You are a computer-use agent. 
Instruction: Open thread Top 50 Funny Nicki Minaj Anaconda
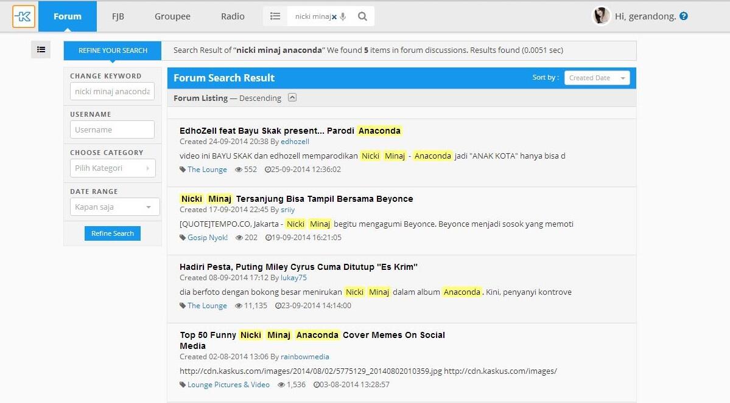(312, 340)
